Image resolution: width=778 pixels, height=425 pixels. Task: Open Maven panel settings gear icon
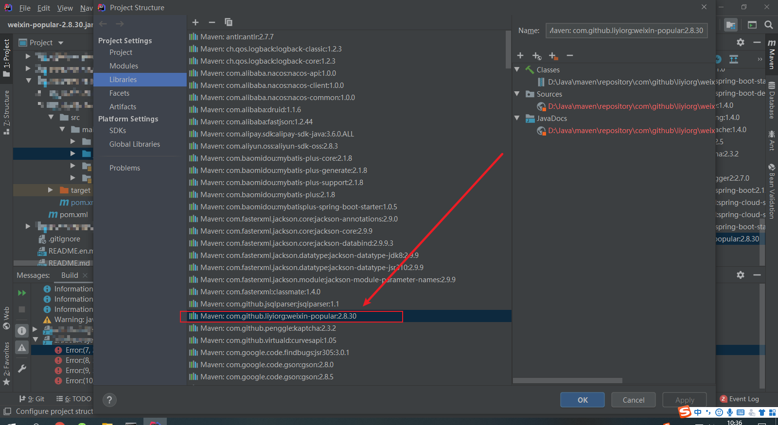click(x=741, y=42)
